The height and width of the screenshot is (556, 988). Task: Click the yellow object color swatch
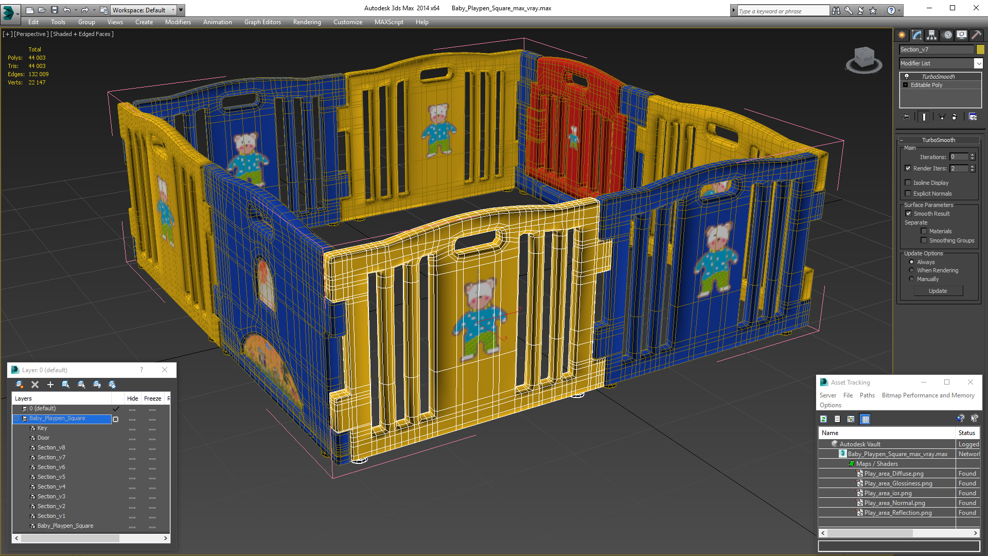tap(980, 49)
